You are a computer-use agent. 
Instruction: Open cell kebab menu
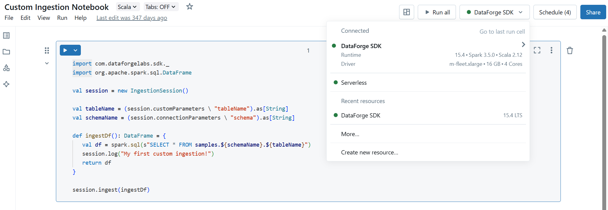[x=551, y=50]
